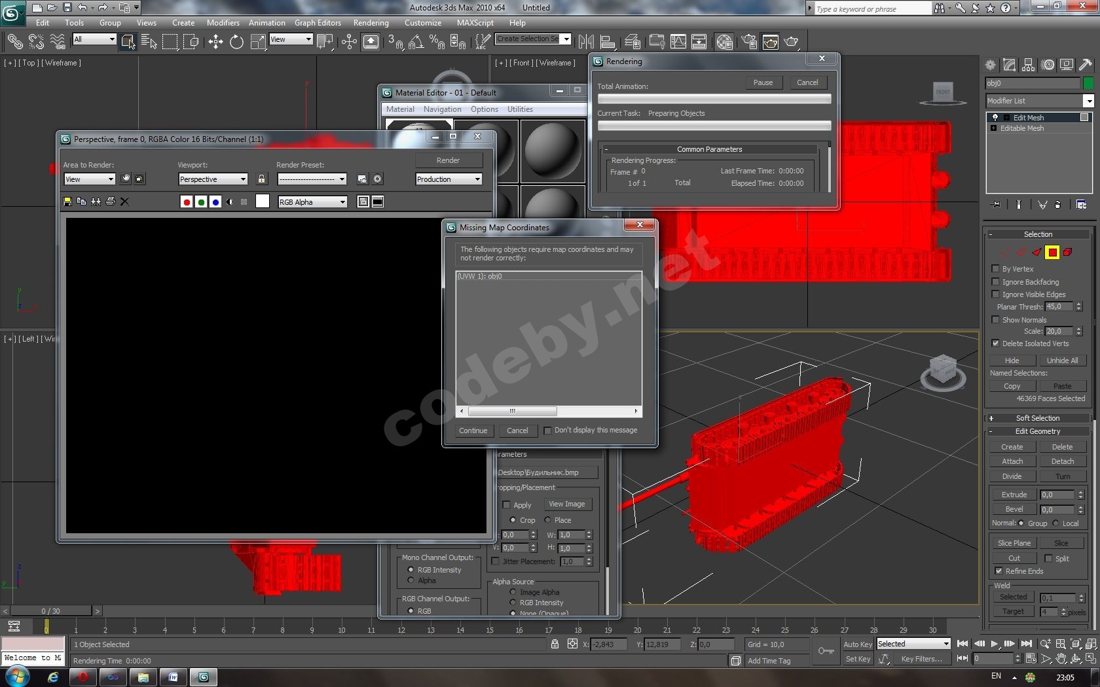The image size is (1100, 687).
Task: Pause the rendering progress
Action: point(763,82)
